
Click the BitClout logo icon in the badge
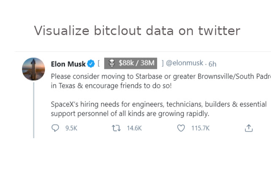[111, 63]
